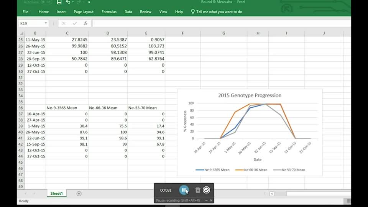The height and width of the screenshot is (207, 368).
Task: Open the Formulas tab
Action: (109, 12)
